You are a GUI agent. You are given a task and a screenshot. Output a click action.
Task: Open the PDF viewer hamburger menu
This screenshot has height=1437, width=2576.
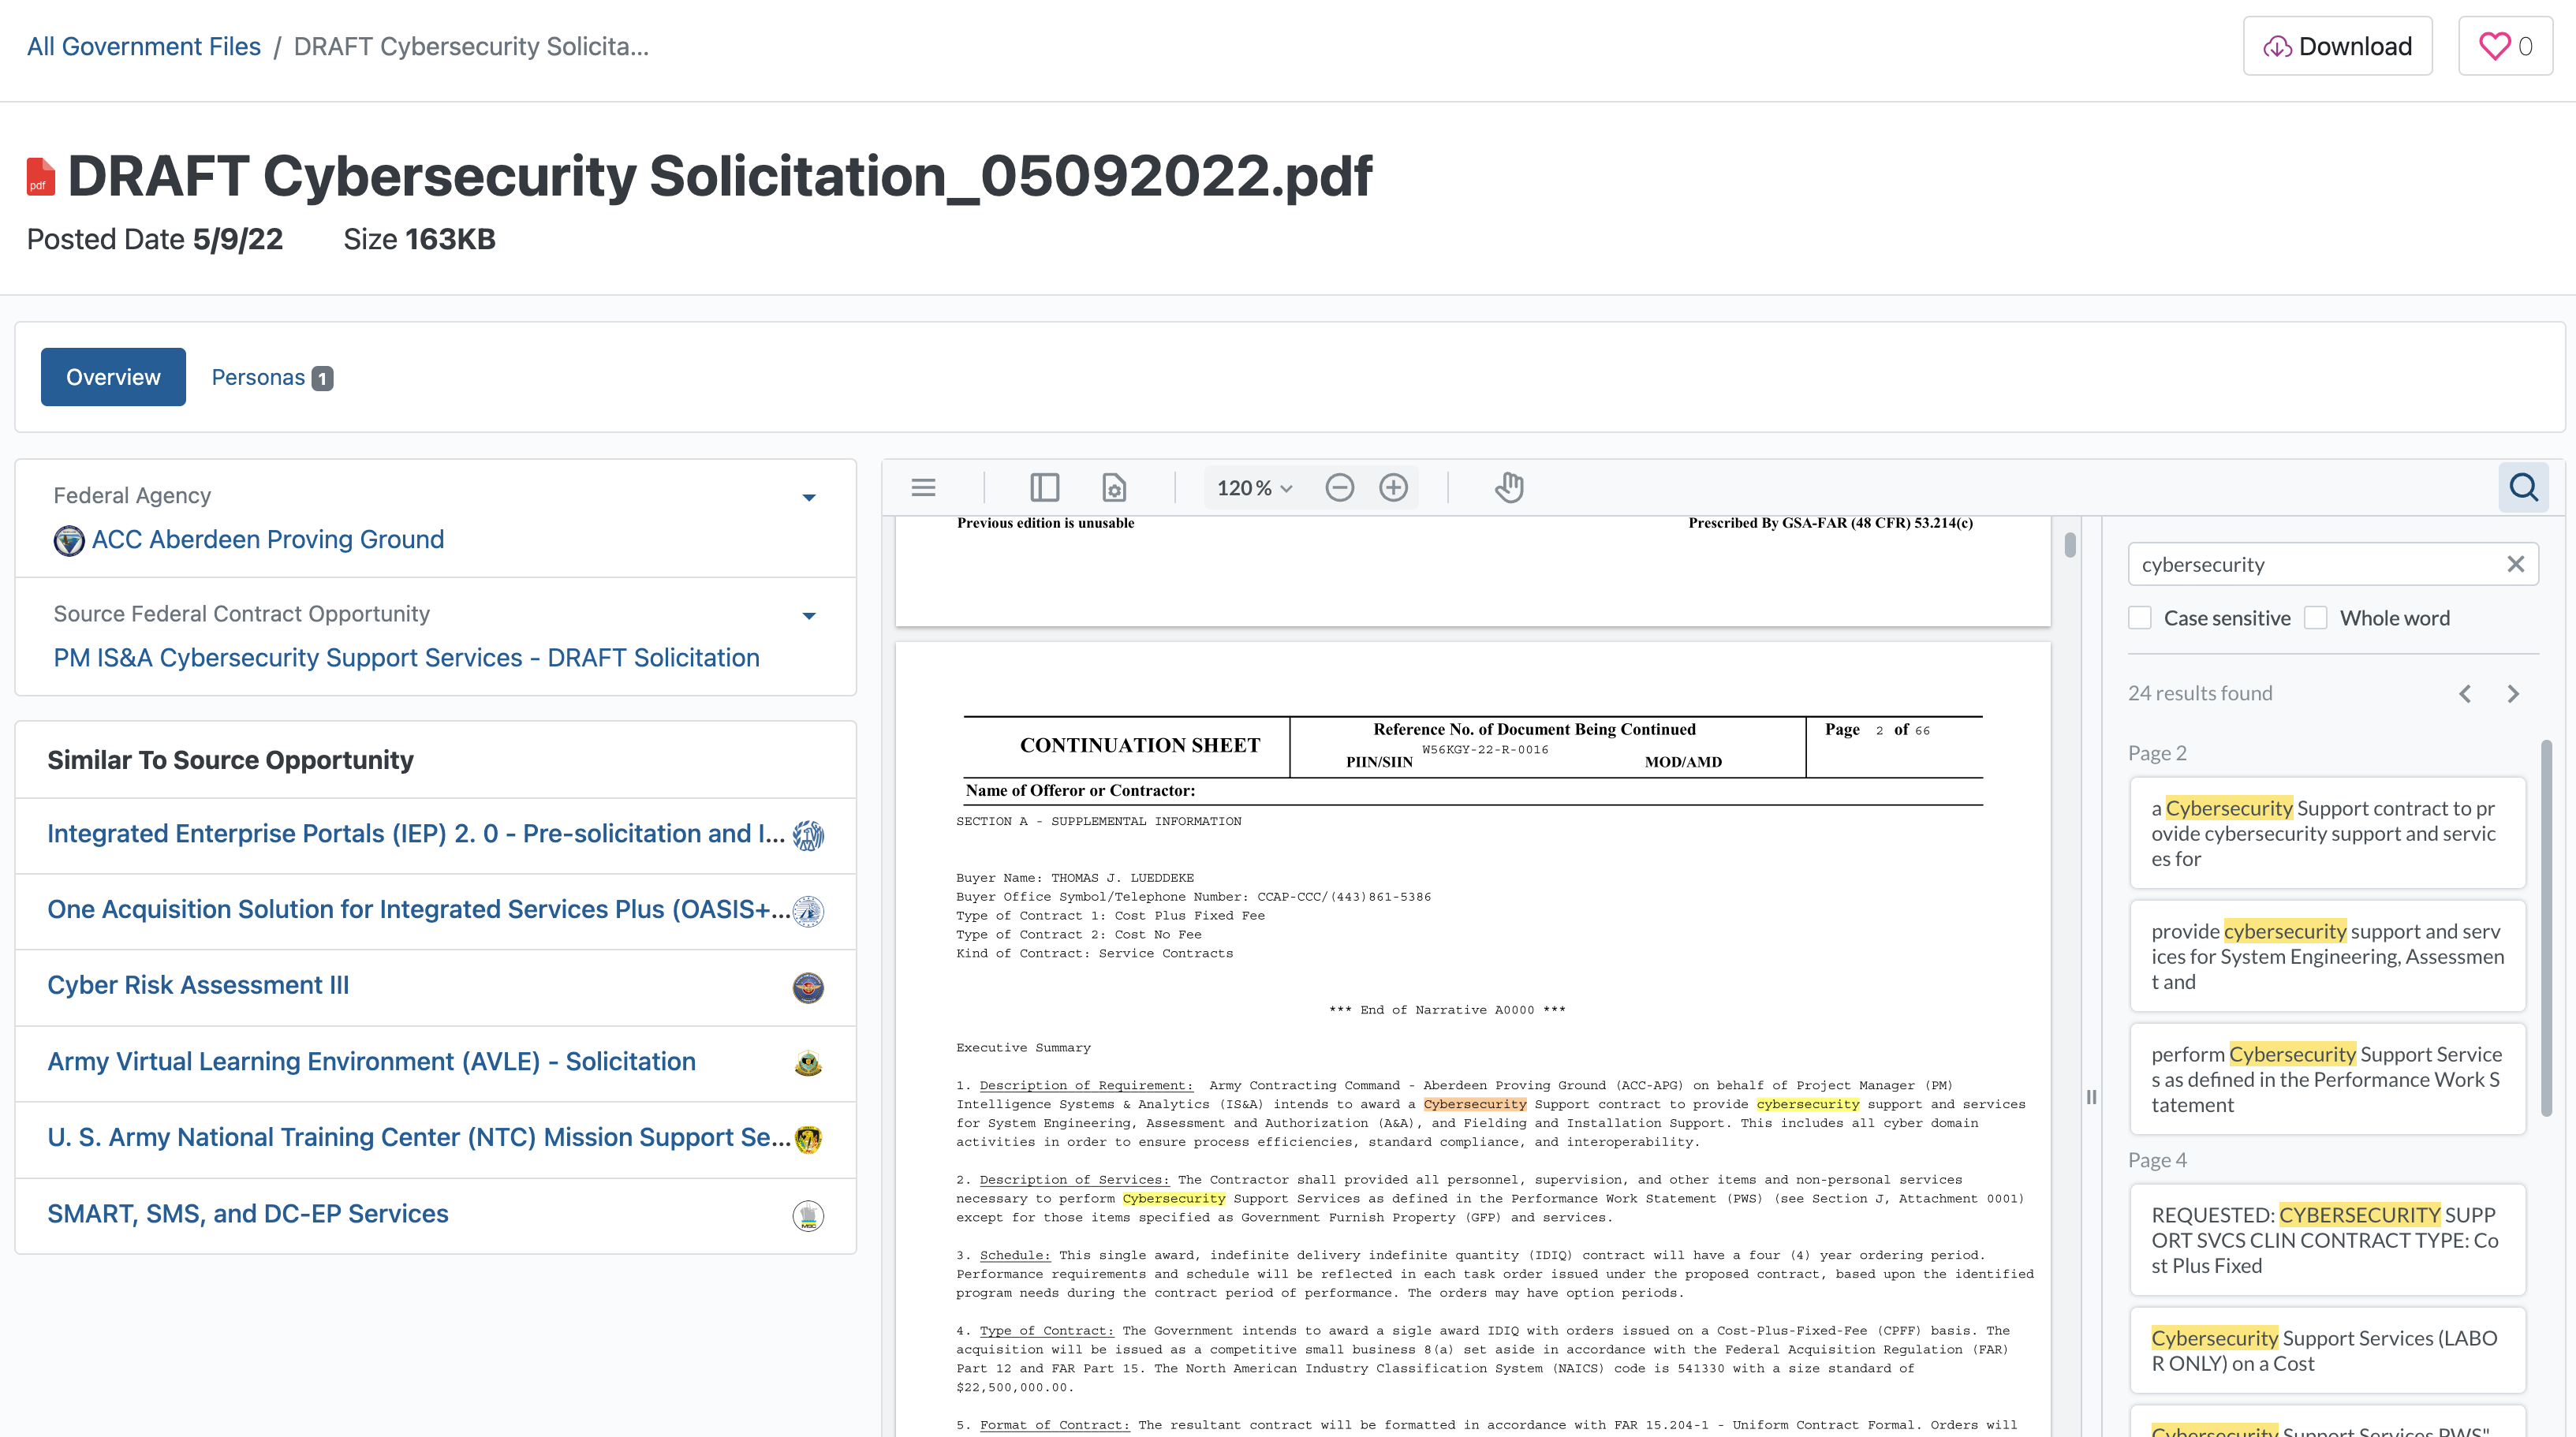point(923,488)
